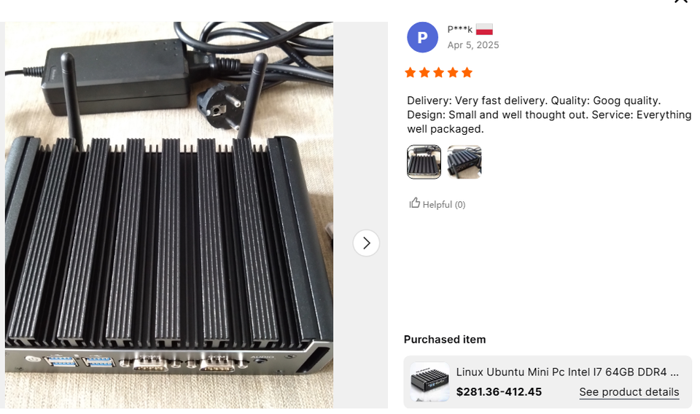
Task: Open See product details link
Action: (629, 391)
